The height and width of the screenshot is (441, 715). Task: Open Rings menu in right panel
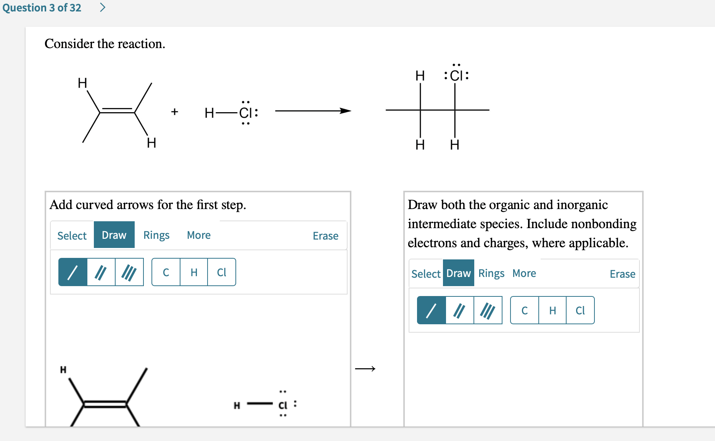491,273
